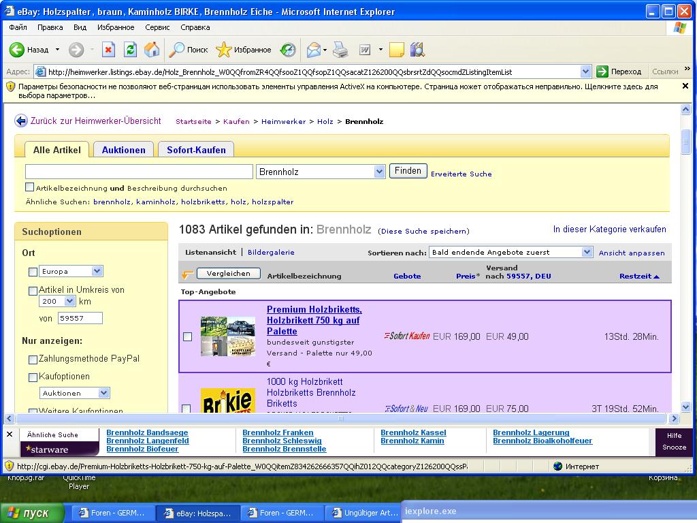Close the ActiveX information bar
The image size is (697, 523).
[685, 86]
